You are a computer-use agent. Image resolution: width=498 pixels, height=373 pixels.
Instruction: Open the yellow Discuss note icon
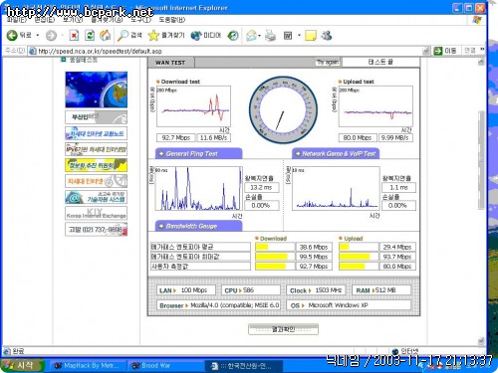(x=310, y=35)
